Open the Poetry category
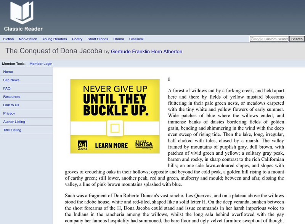305x224 pixels. 77,39
